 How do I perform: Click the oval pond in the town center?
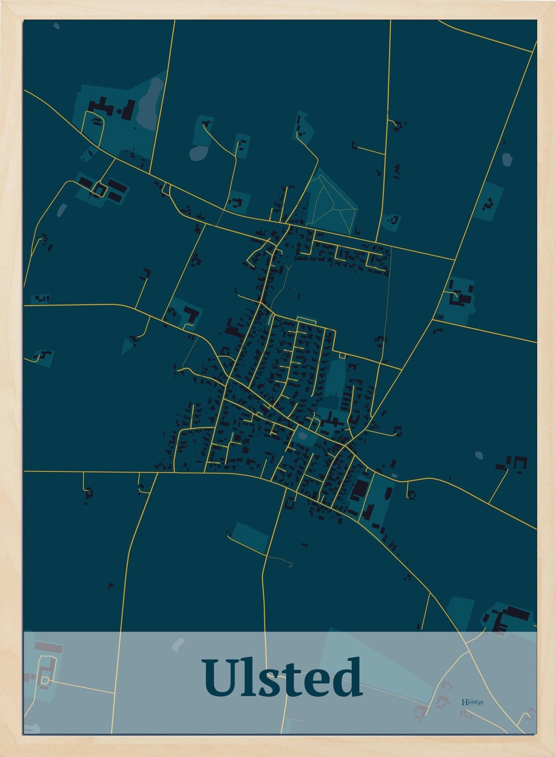(303, 436)
